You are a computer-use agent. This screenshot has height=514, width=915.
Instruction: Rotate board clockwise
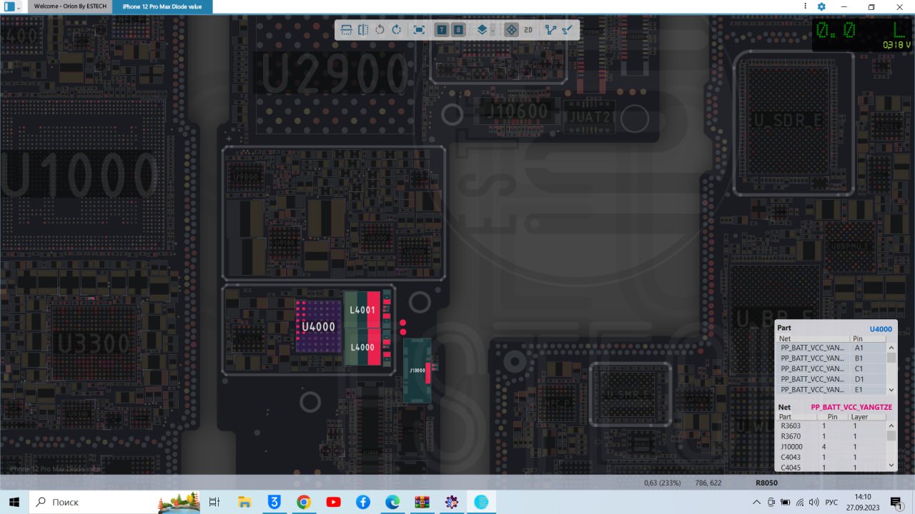pos(396,30)
